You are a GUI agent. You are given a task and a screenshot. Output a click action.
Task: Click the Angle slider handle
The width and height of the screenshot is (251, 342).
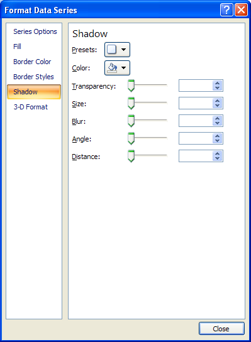click(x=131, y=138)
